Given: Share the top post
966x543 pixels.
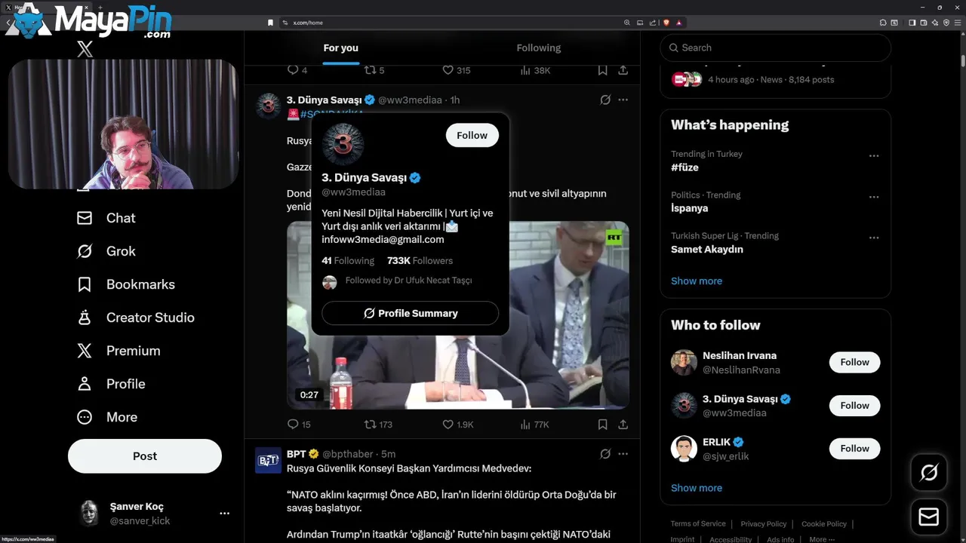Looking at the screenshot, I should pyautogui.click(x=623, y=70).
